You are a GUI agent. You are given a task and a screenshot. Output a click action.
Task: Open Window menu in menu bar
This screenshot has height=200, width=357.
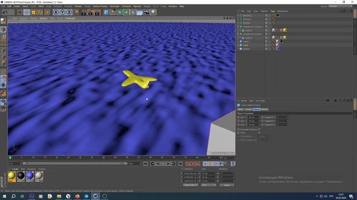click(x=172, y=6)
